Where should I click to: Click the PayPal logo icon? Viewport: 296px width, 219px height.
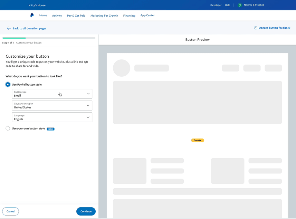(x=32, y=15)
